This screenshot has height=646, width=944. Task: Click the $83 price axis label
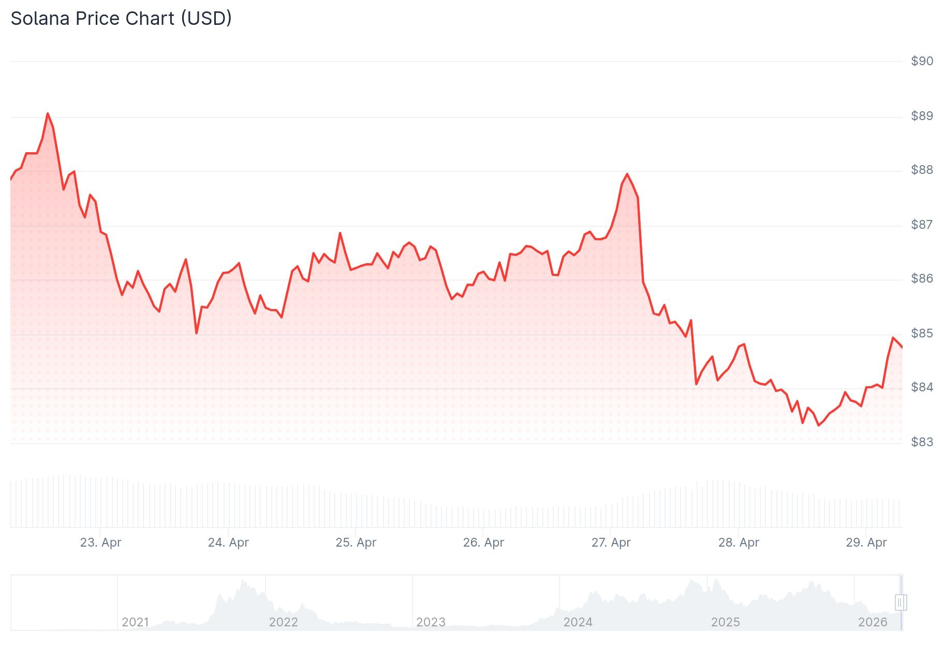pos(922,442)
